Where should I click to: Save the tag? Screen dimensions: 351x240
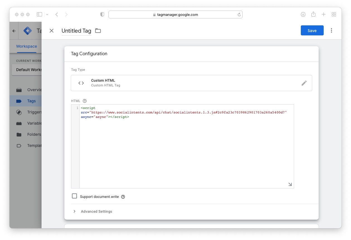[312, 30]
